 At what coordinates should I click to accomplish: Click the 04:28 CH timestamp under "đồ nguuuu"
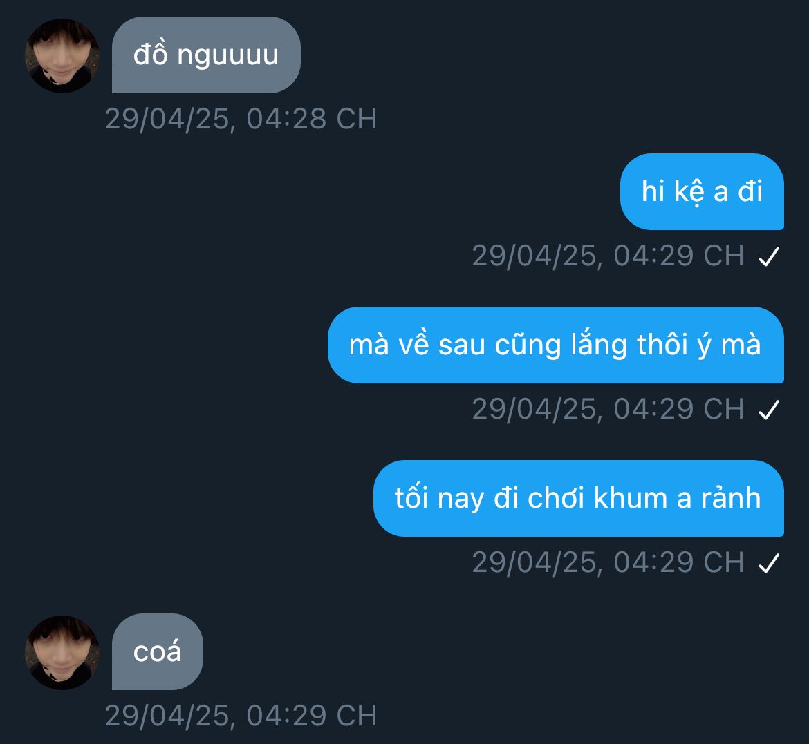coord(241,119)
